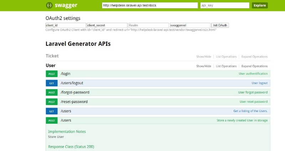
Task: Expand the Ticket section heading
Action: 52,56
